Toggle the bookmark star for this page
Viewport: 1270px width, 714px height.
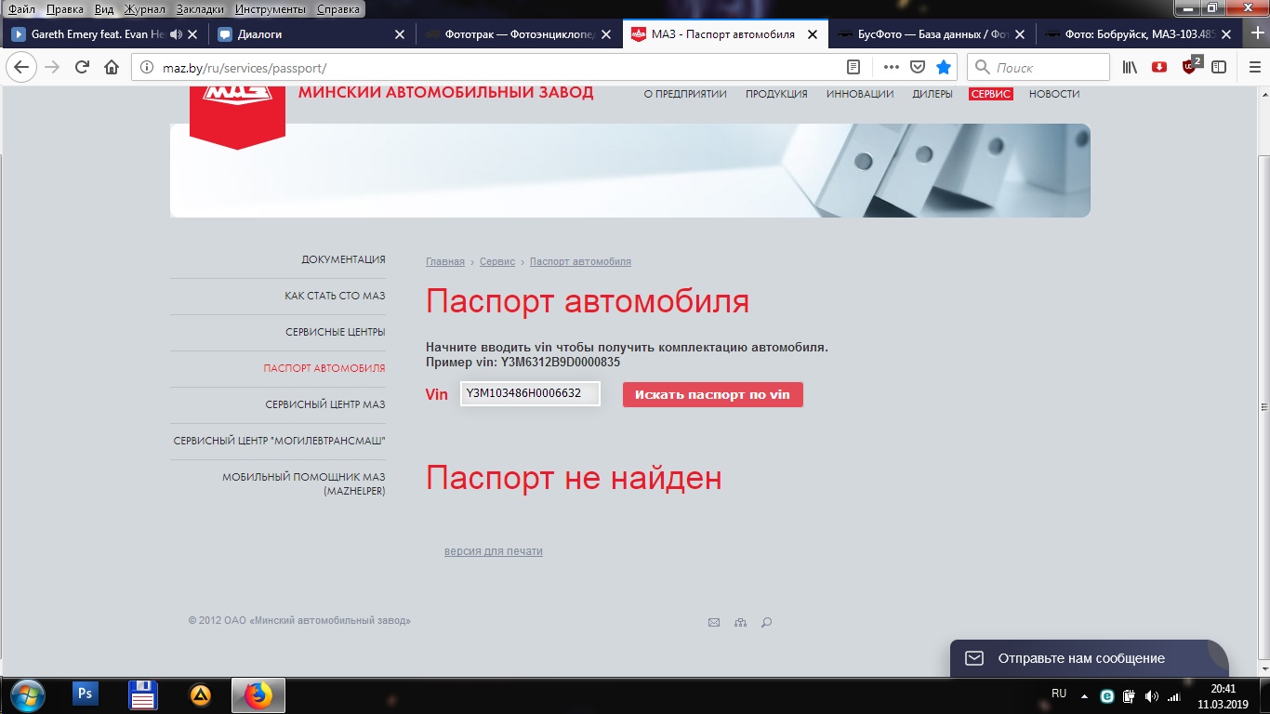(944, 67)
